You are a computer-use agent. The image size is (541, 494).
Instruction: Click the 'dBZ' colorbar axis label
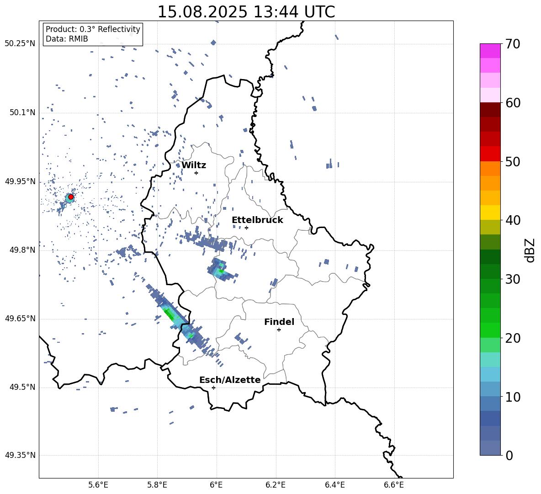[530, 250]
